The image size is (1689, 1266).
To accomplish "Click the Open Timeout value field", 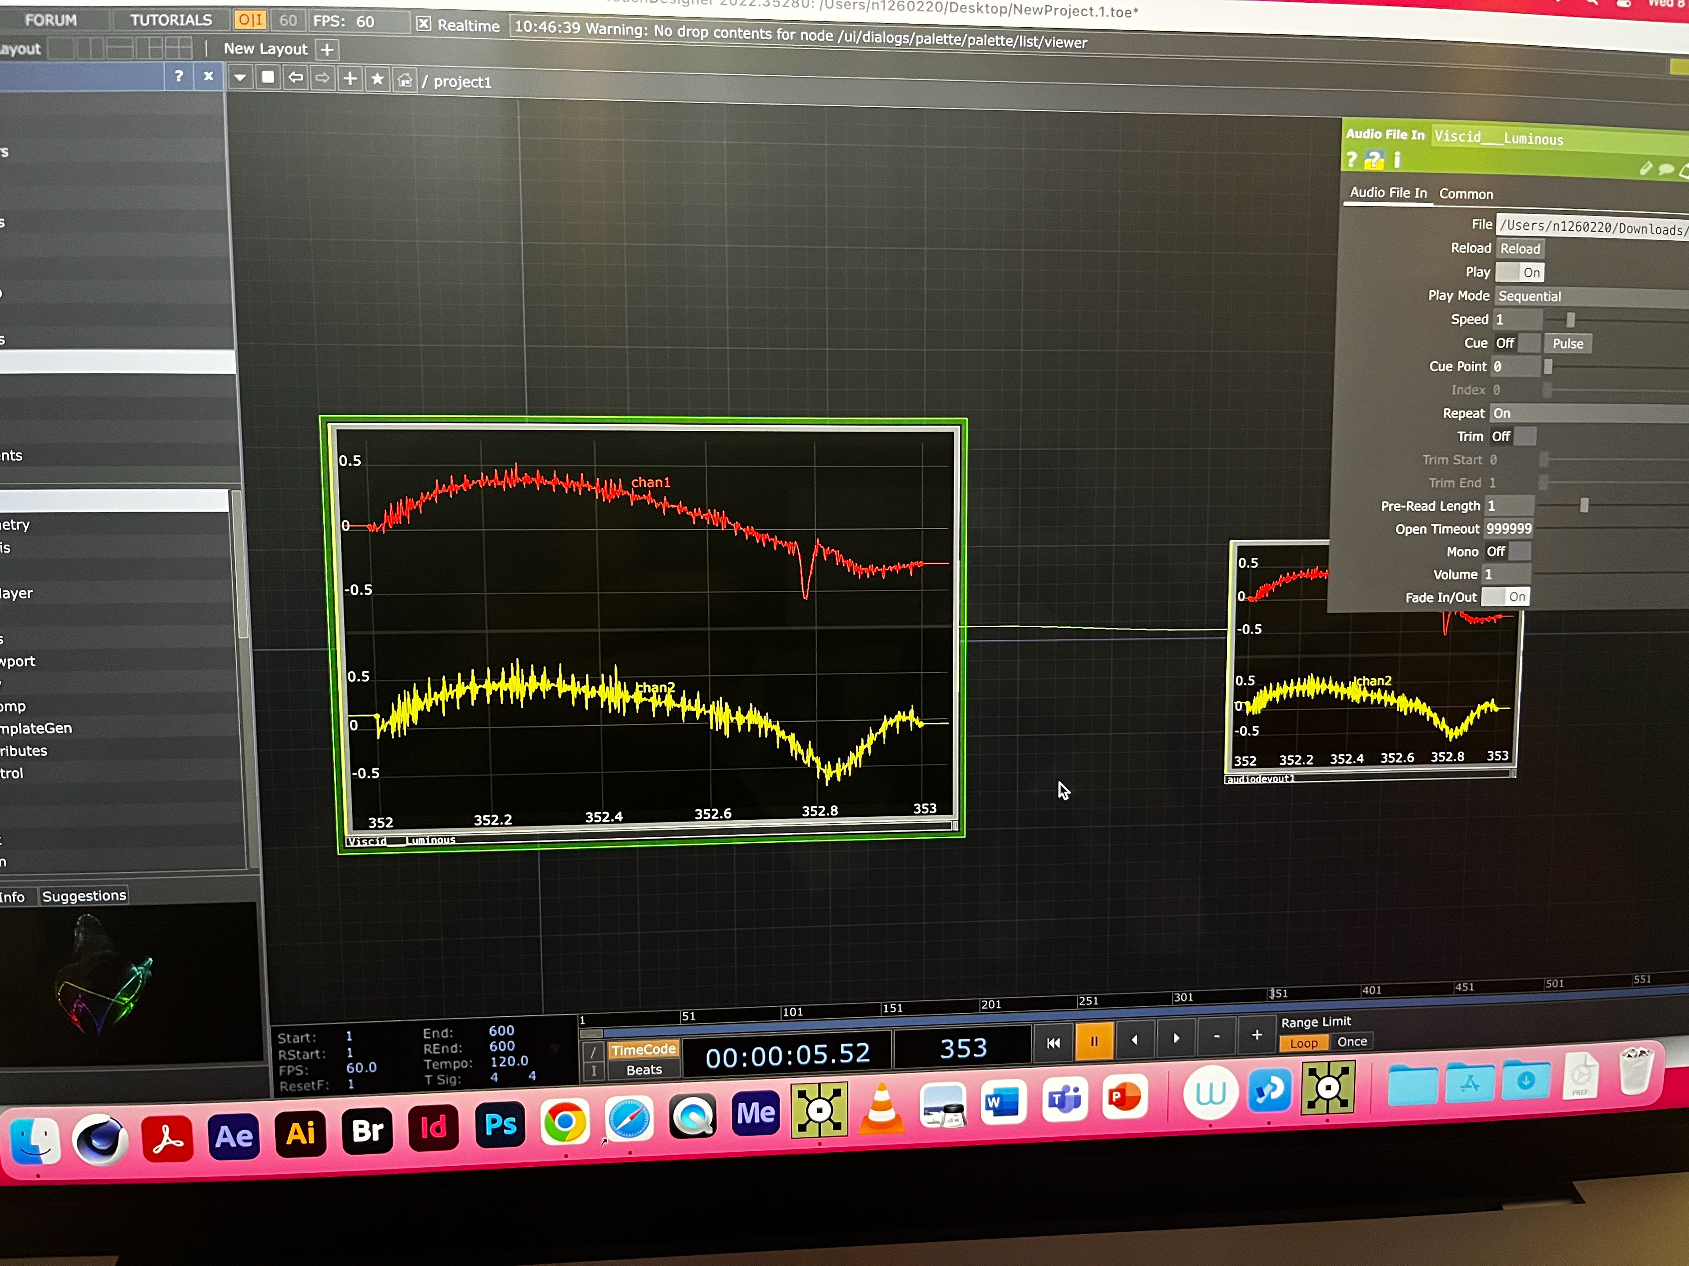I will tap(1508, 528).
